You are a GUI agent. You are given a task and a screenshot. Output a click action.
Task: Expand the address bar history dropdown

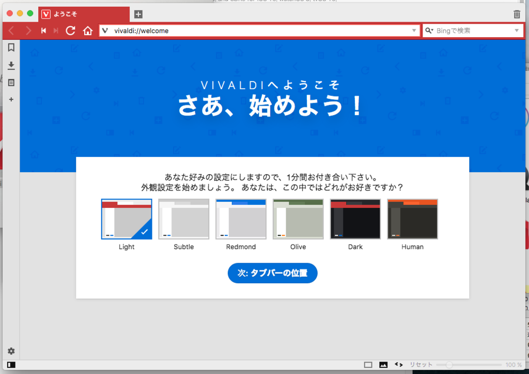click(414, 30)
